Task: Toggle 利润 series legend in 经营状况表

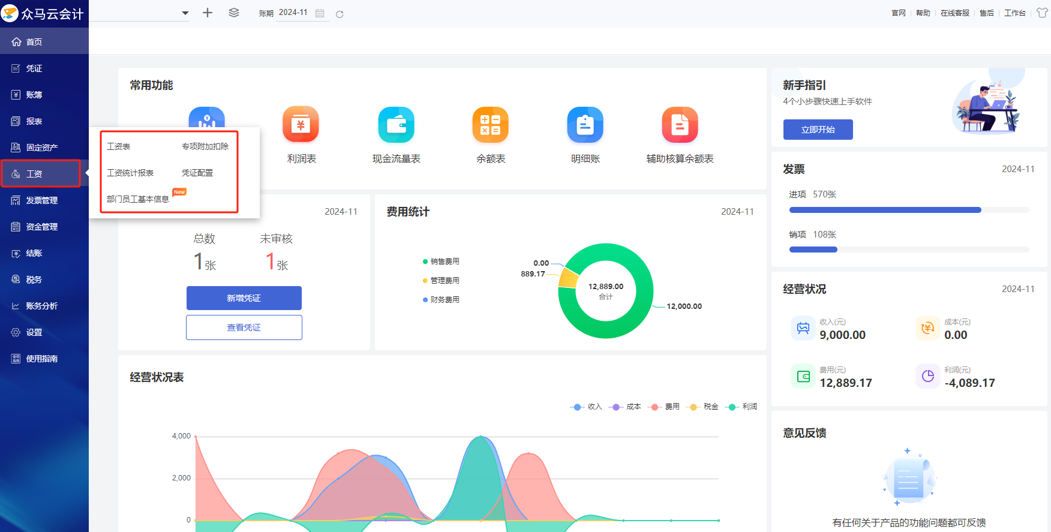Action: (x=741, y=407)
